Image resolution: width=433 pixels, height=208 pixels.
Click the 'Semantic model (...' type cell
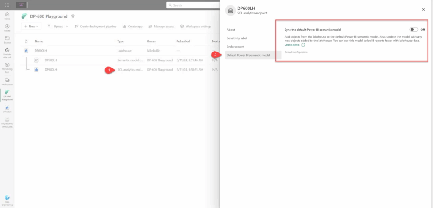(130, 60)
